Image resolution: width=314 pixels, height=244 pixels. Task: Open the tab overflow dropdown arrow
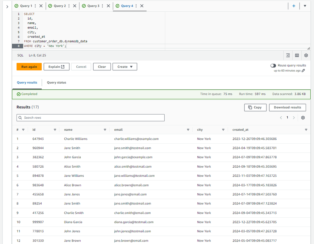(305, 6)
